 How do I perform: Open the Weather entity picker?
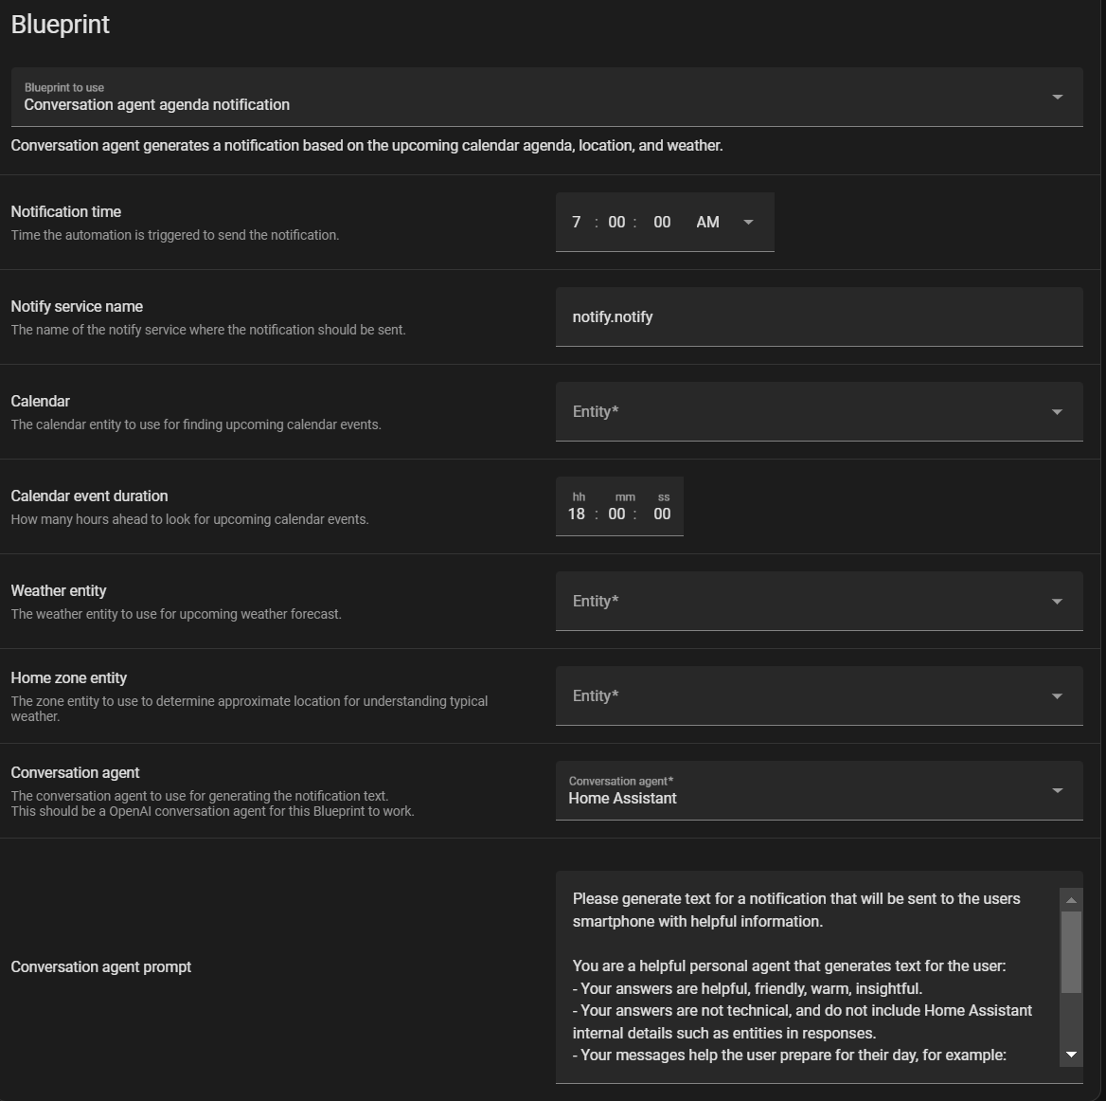819,602
